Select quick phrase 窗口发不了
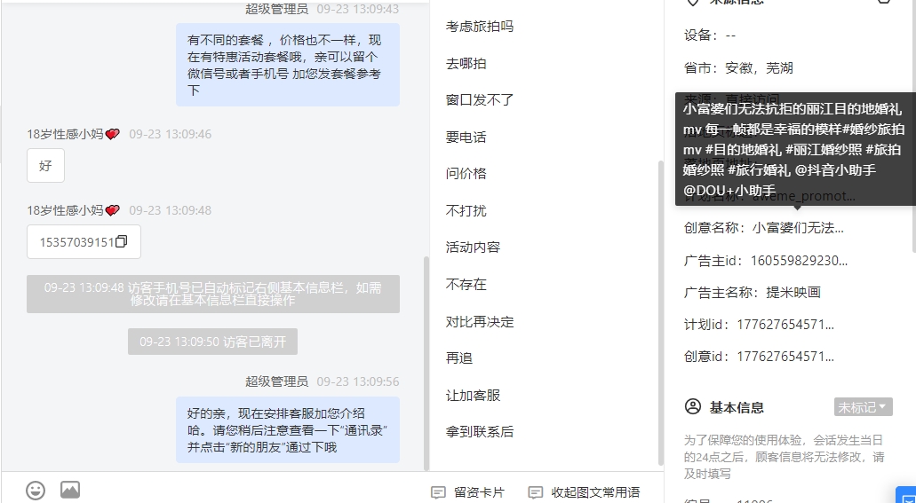The image size is (916, 503). pos(480,99)
